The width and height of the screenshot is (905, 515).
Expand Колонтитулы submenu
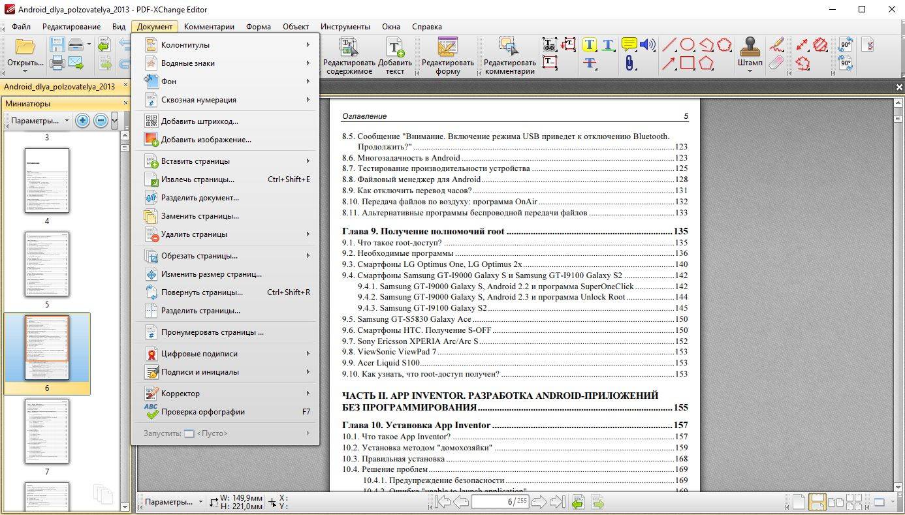pos(226,45)
